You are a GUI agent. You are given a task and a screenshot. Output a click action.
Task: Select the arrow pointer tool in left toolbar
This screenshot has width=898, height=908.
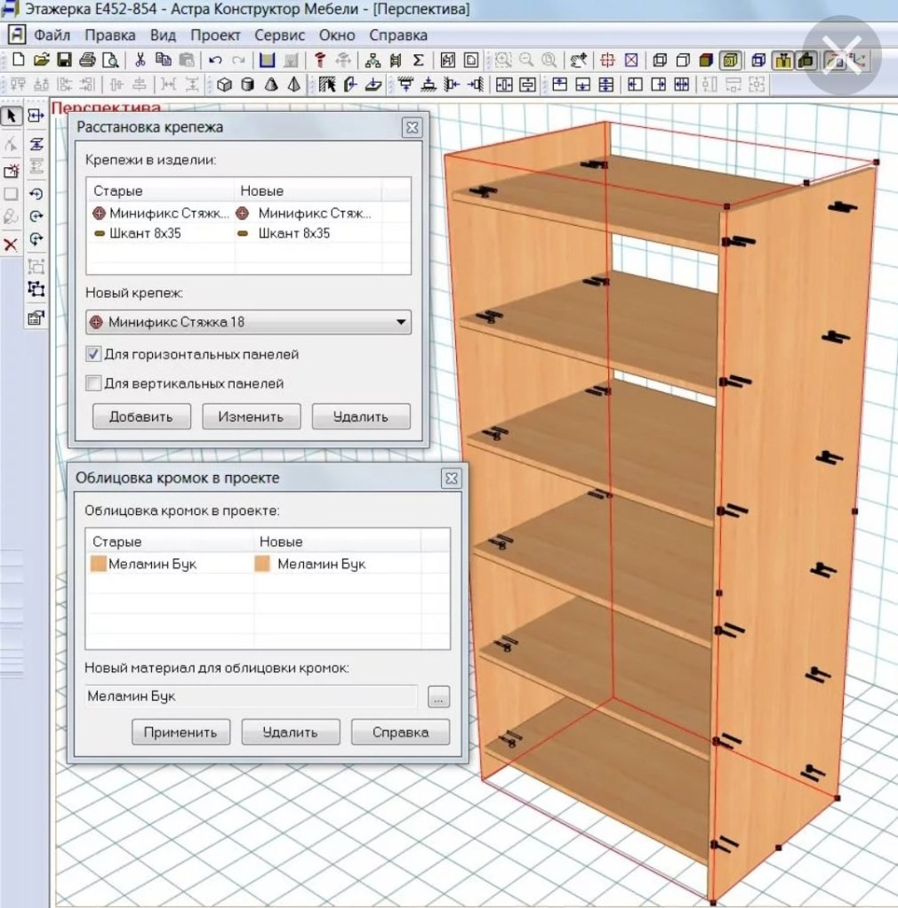12,117
